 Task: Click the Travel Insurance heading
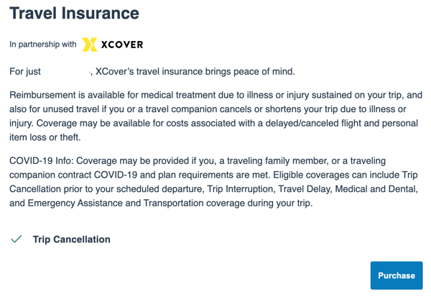(74, 13)
